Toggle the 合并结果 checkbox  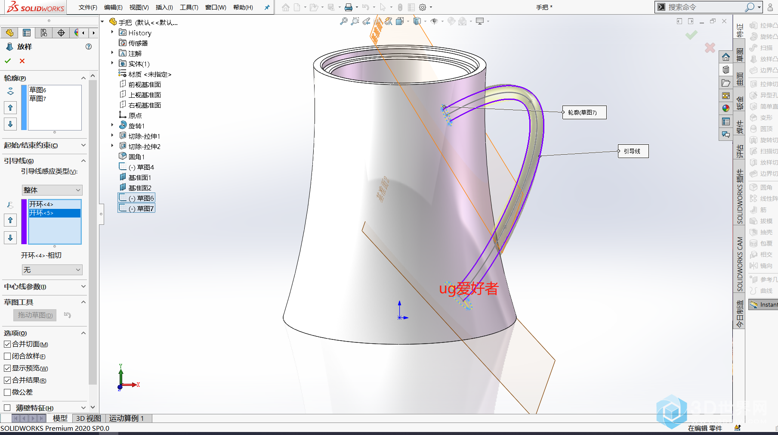[x=7, y=380]
